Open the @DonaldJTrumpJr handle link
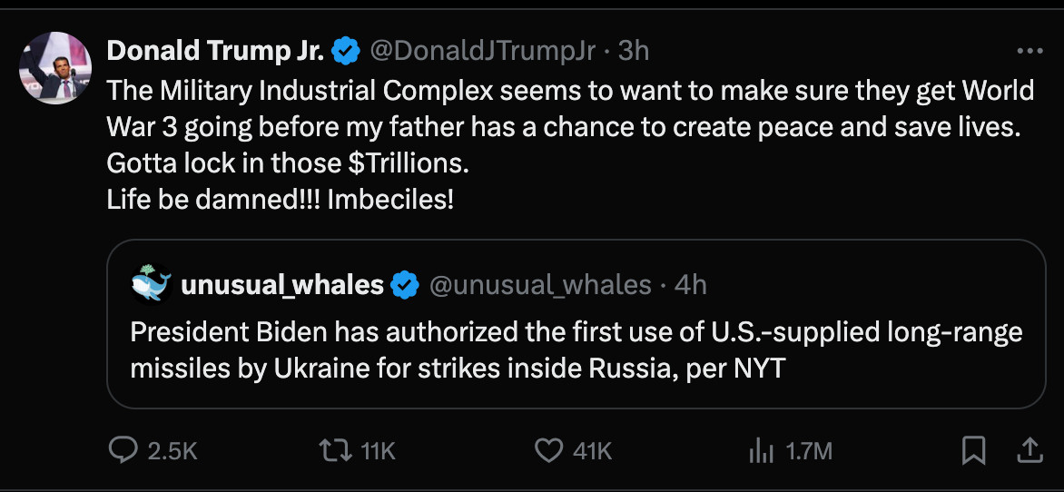The width and height of the screenshot is (1064, 492). click(481, 52)
